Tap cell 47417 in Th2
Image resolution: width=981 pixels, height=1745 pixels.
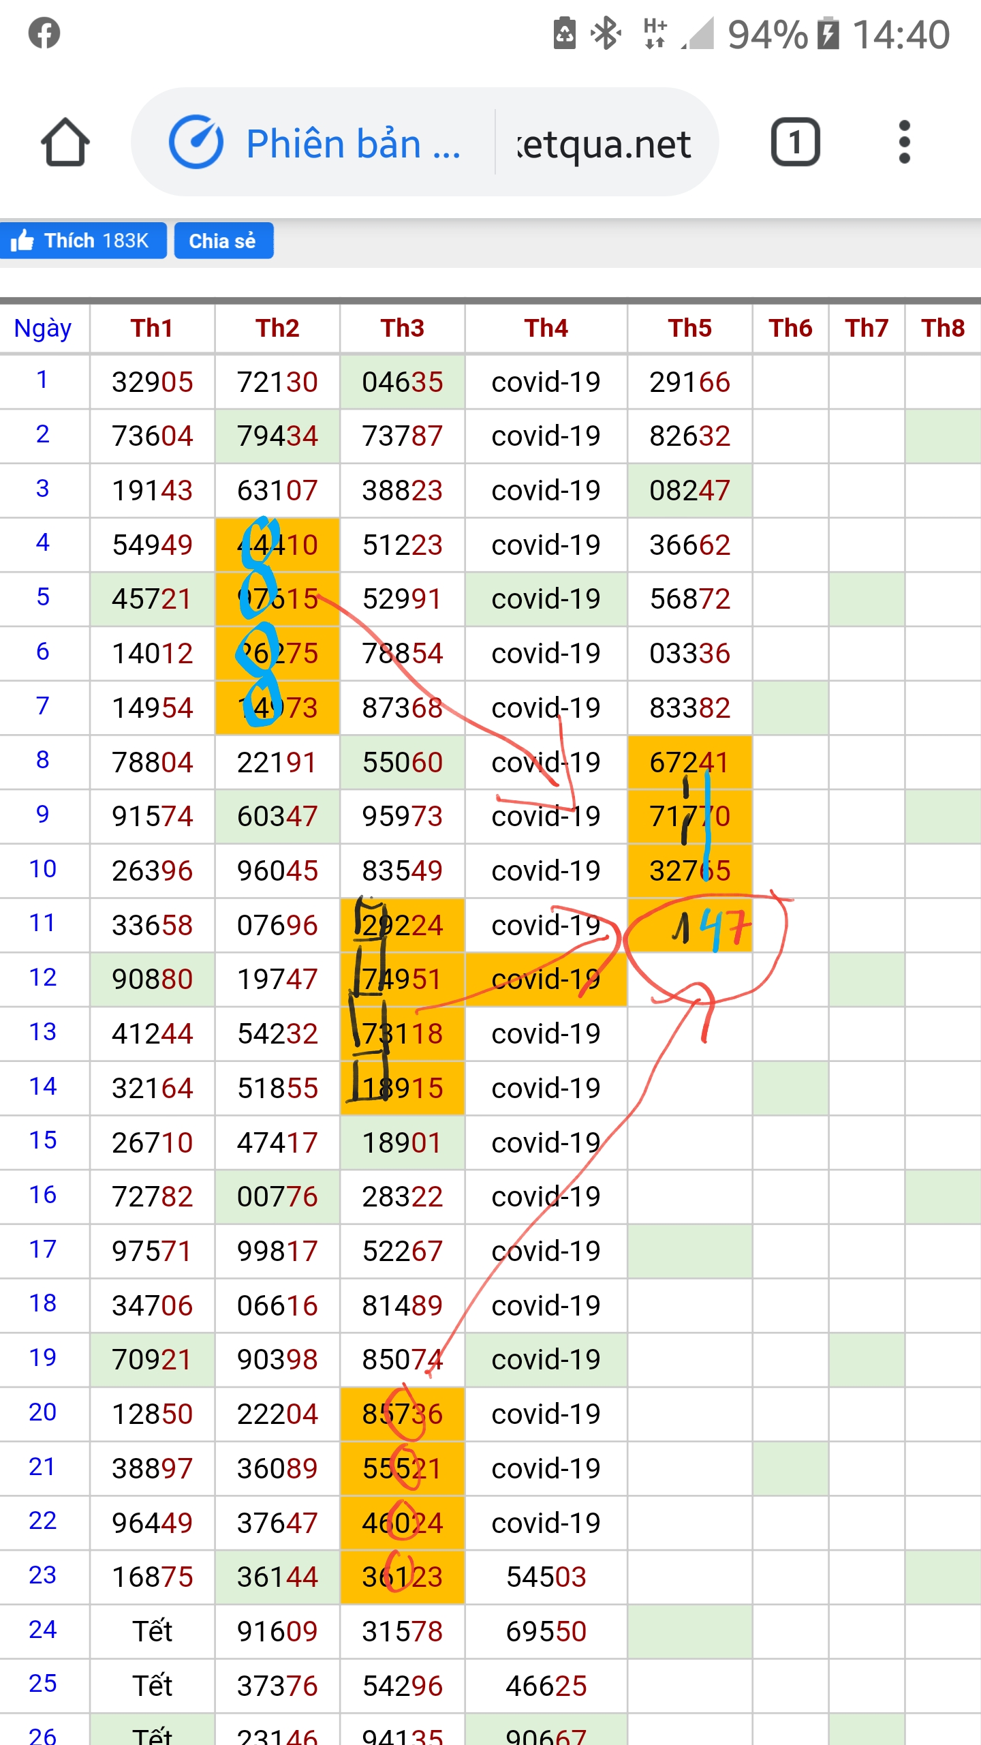(x=277, y=1143)
